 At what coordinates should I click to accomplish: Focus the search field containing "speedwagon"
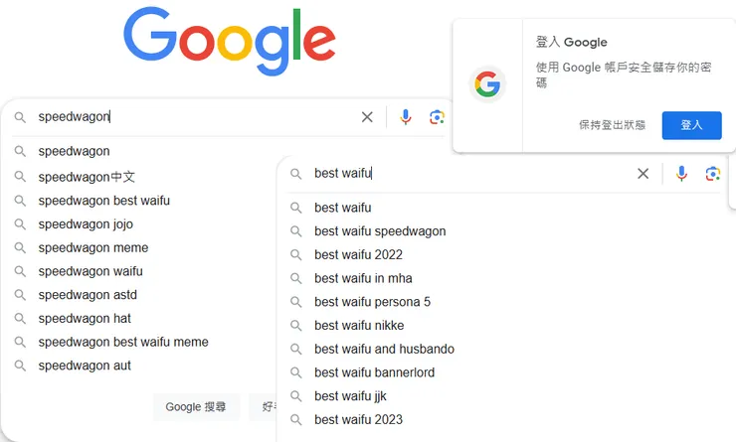(199, 117)
